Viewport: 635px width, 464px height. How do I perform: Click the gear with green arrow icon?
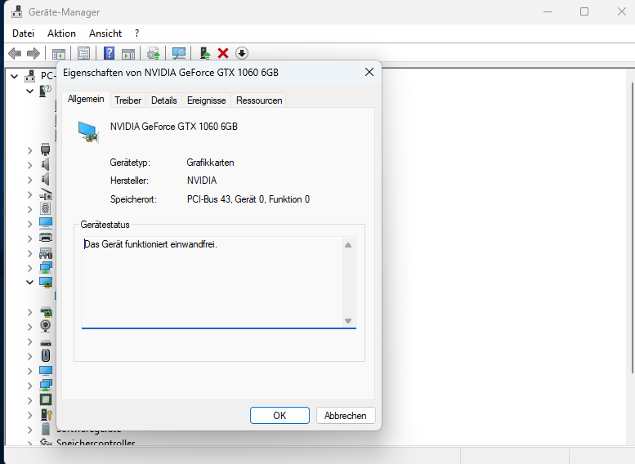[x=153, y=53]
